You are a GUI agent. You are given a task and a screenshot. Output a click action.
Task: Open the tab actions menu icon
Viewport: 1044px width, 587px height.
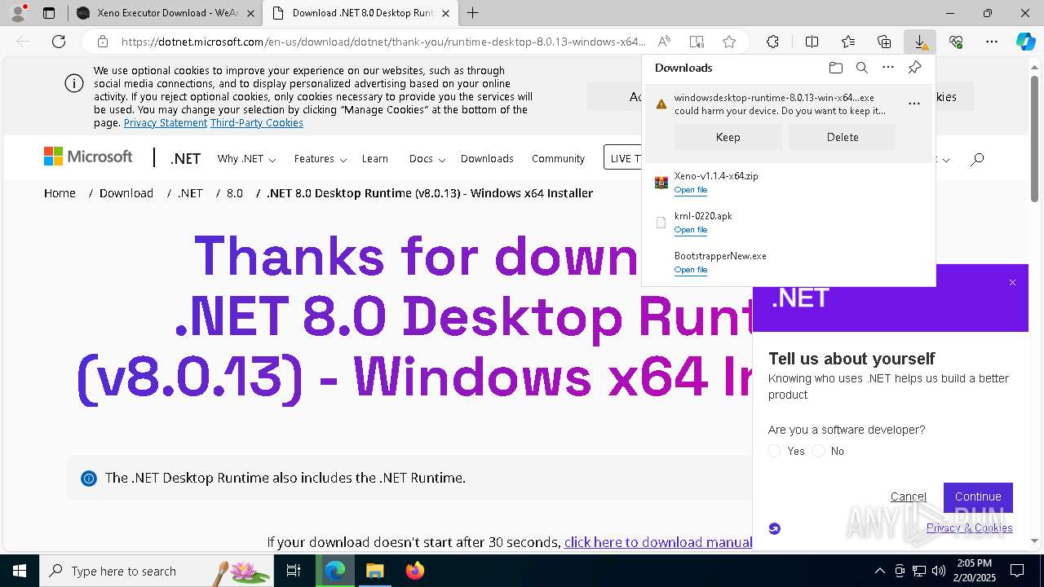(49, 13)
